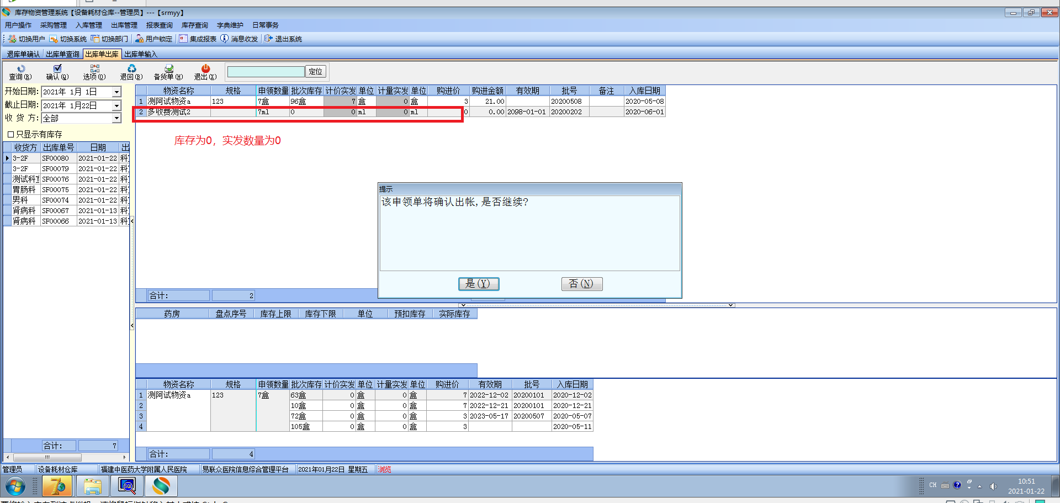Open the 截止日期 date dropdown

[116, 105]
